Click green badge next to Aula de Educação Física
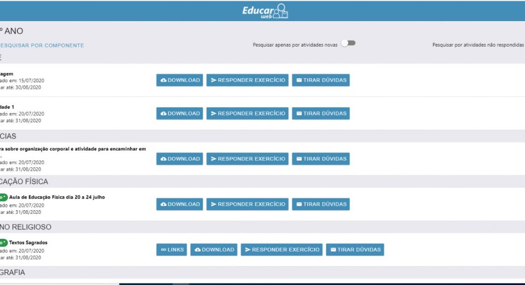Image resolution: width=525 pixels, height=285 pixels. [3, 197]
